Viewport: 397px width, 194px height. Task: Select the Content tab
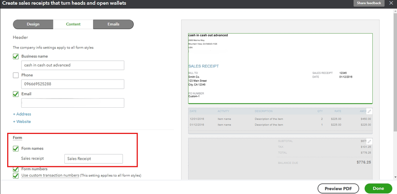[73, 24]
